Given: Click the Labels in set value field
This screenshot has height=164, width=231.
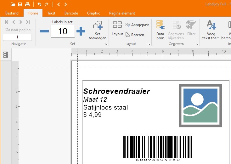Looking at the screenshot, I should click(x=63, y=31).
